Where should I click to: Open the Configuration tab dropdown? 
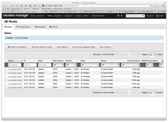click(24, 27)
